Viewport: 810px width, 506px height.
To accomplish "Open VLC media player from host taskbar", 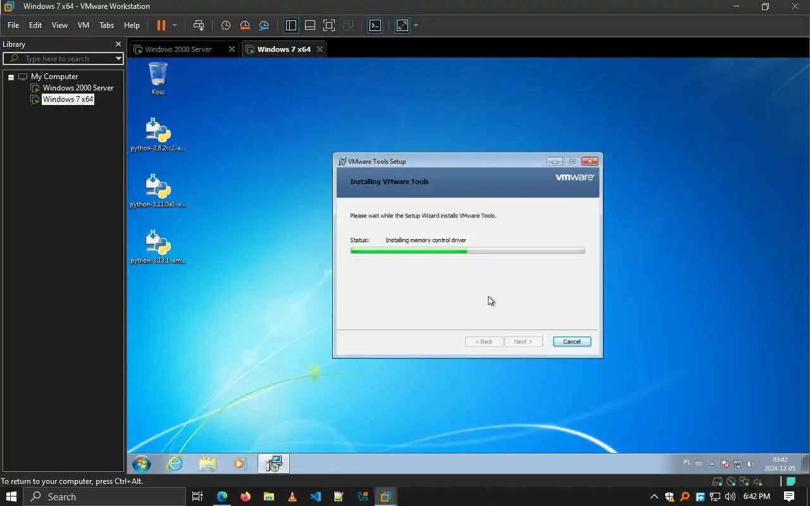I will (x=292, y=497).
